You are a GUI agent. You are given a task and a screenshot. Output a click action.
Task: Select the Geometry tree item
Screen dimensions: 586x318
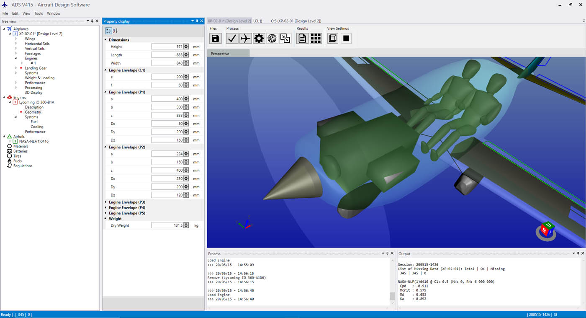[x=33, y=112]
